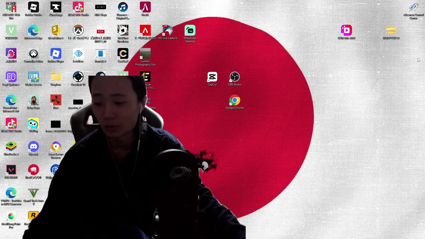Open the LetsView shortcut
This screenshot has height=239, width=425.
[x=78, y=54]
